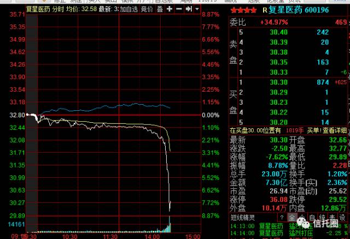
Task: Click the 总手 value 23.00万
Action: click(x=275, y=174)
